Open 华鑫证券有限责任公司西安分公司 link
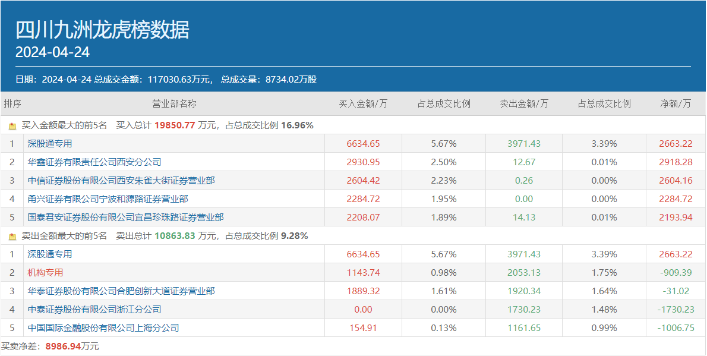The image size is (707, 356). [x=94, y=162]
